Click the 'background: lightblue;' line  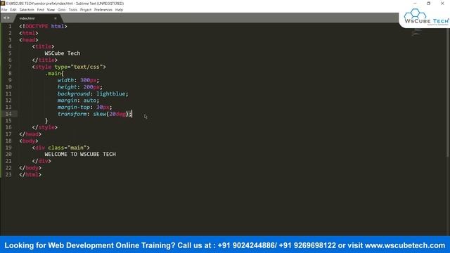(x=93, y=93)
